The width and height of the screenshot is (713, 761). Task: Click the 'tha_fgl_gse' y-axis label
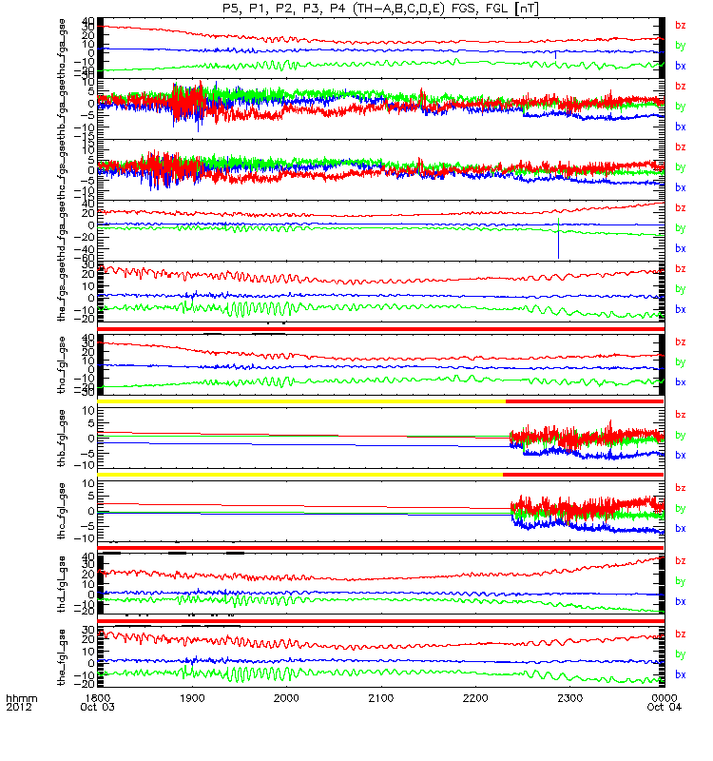pos(62,364)
